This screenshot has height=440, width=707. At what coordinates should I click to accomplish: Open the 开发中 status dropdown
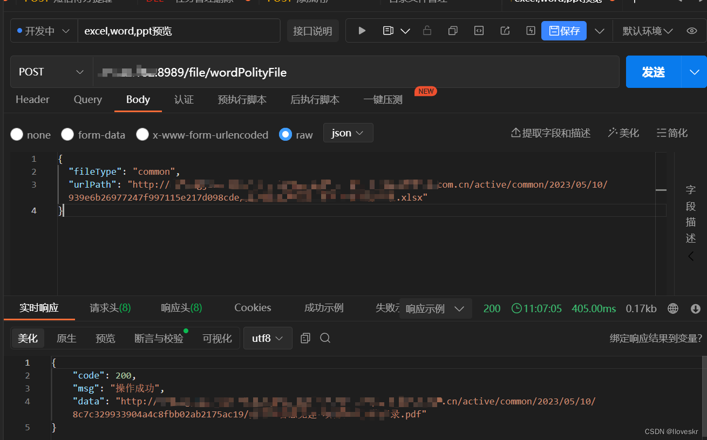click(x=44, y=31)
